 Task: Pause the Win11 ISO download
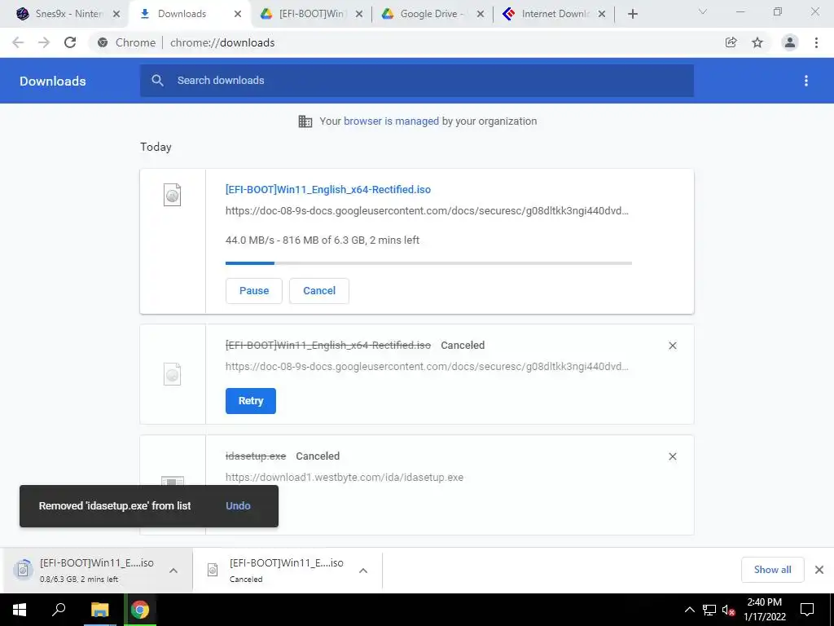[254, 291]
